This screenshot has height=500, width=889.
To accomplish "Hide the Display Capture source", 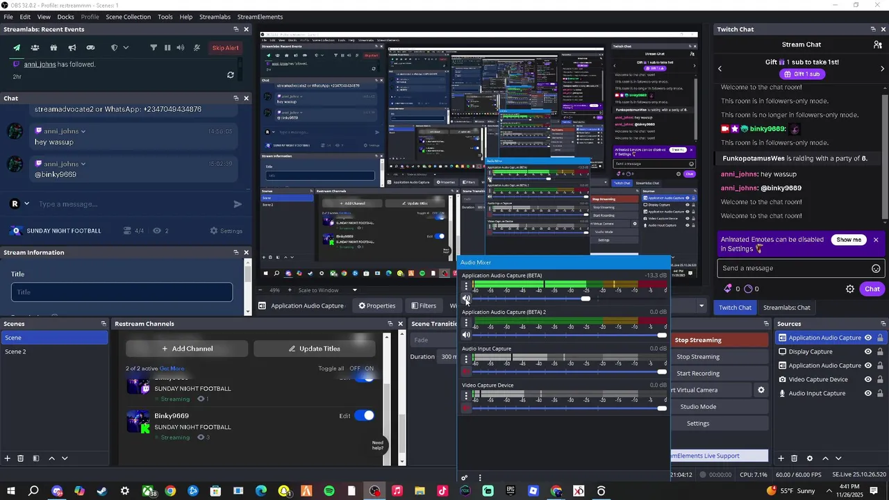I will point(867,351).
